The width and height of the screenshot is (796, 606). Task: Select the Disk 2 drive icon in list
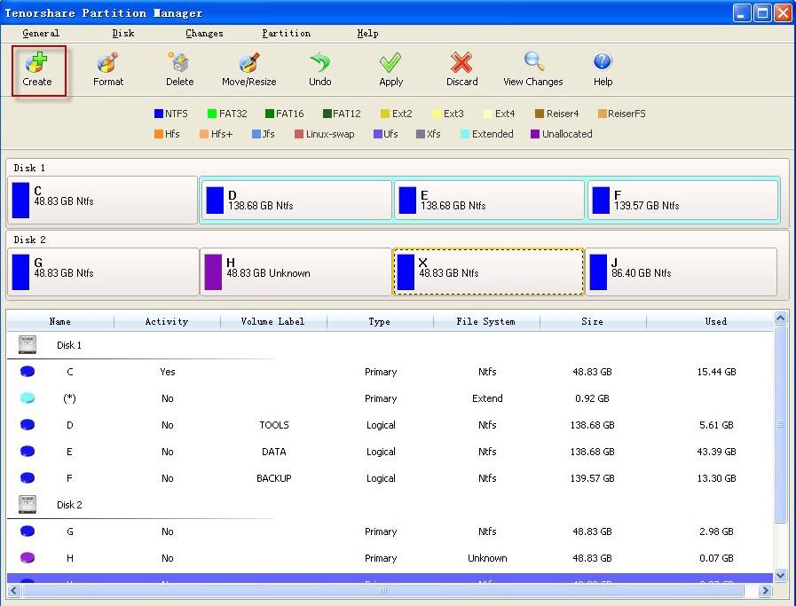(28, 505)
